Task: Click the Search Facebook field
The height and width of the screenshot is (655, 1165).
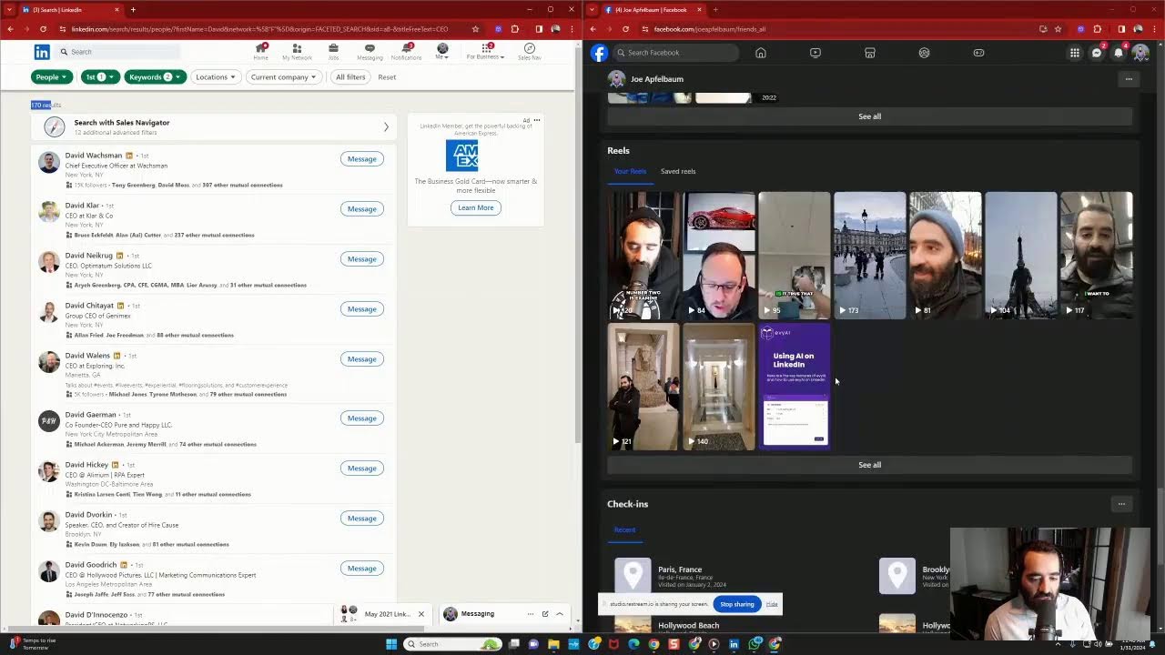Action: (674, 53)
